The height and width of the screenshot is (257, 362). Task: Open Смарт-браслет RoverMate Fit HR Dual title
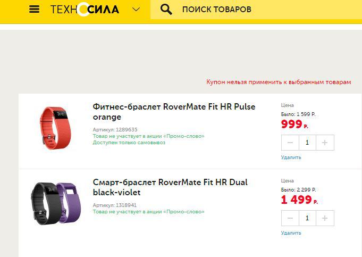tap(170, 187)
